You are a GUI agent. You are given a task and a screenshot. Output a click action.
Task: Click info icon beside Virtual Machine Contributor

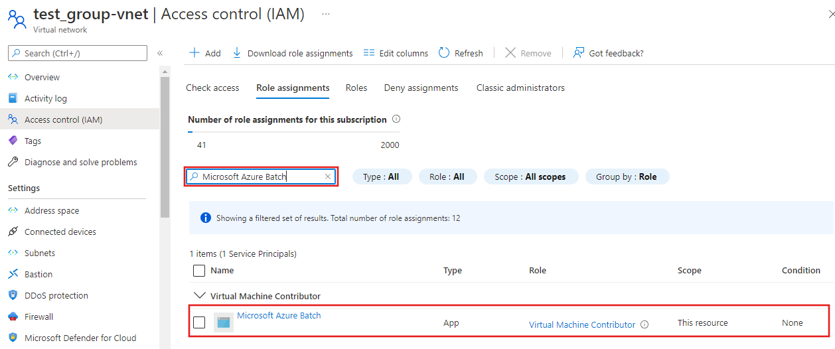click(x=645, y=324)
